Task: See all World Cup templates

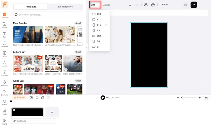Action: [78, 81]
